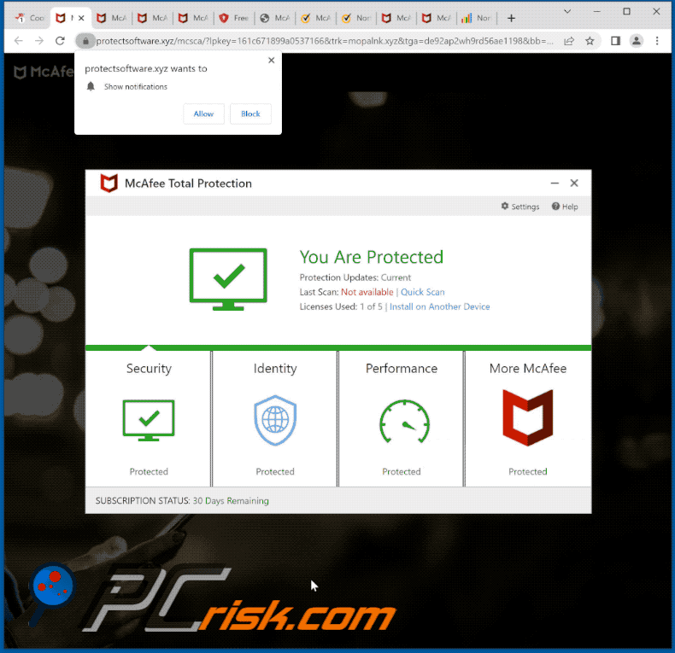
Task: Click Protected label under Security
Action: (x=149, y=471)
